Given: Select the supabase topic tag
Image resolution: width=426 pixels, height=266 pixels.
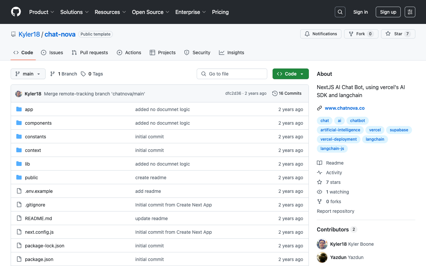Looking at the screenshot, I should point(399,130).
